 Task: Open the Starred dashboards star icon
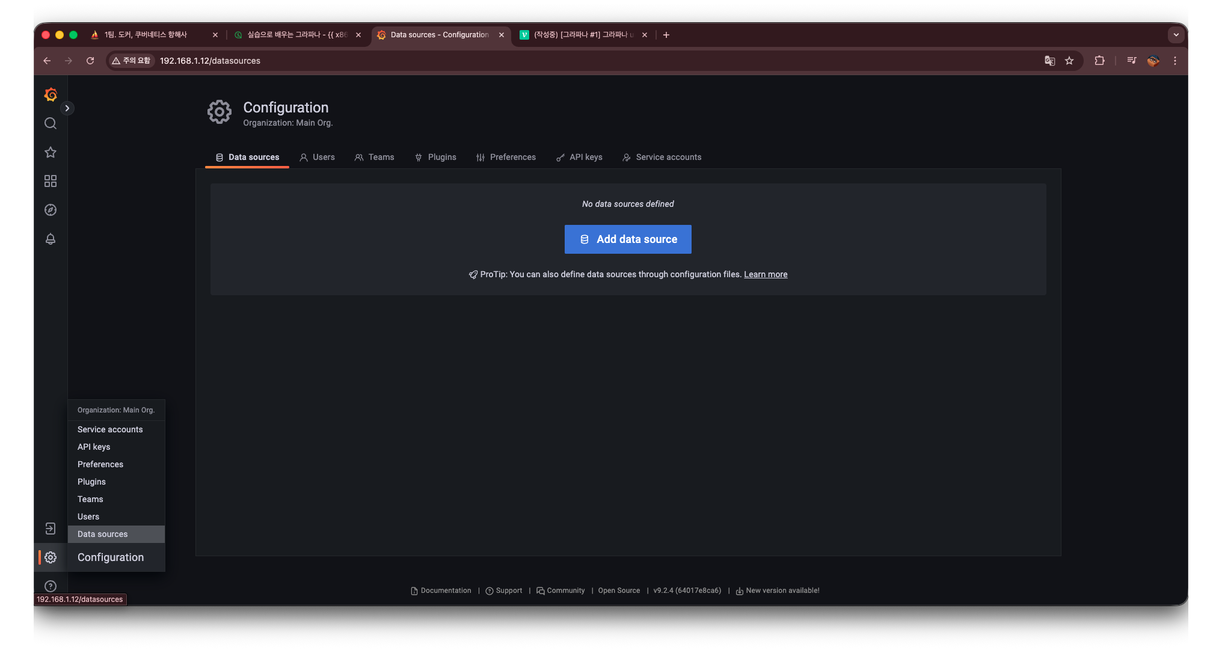click(51, 152)
